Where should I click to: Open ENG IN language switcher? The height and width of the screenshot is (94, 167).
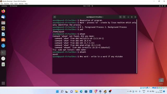144,91
